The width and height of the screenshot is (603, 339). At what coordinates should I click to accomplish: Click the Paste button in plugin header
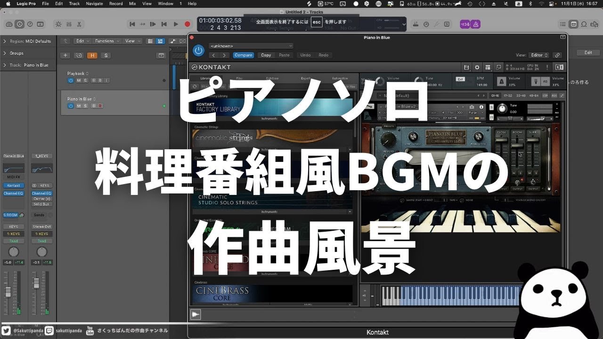click(x=284, y=55)
